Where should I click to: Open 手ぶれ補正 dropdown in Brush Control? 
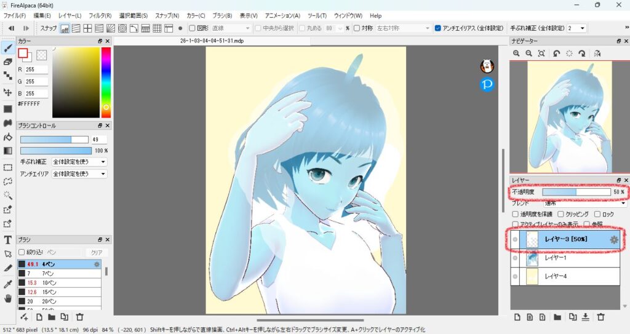(x=79, y=162)
